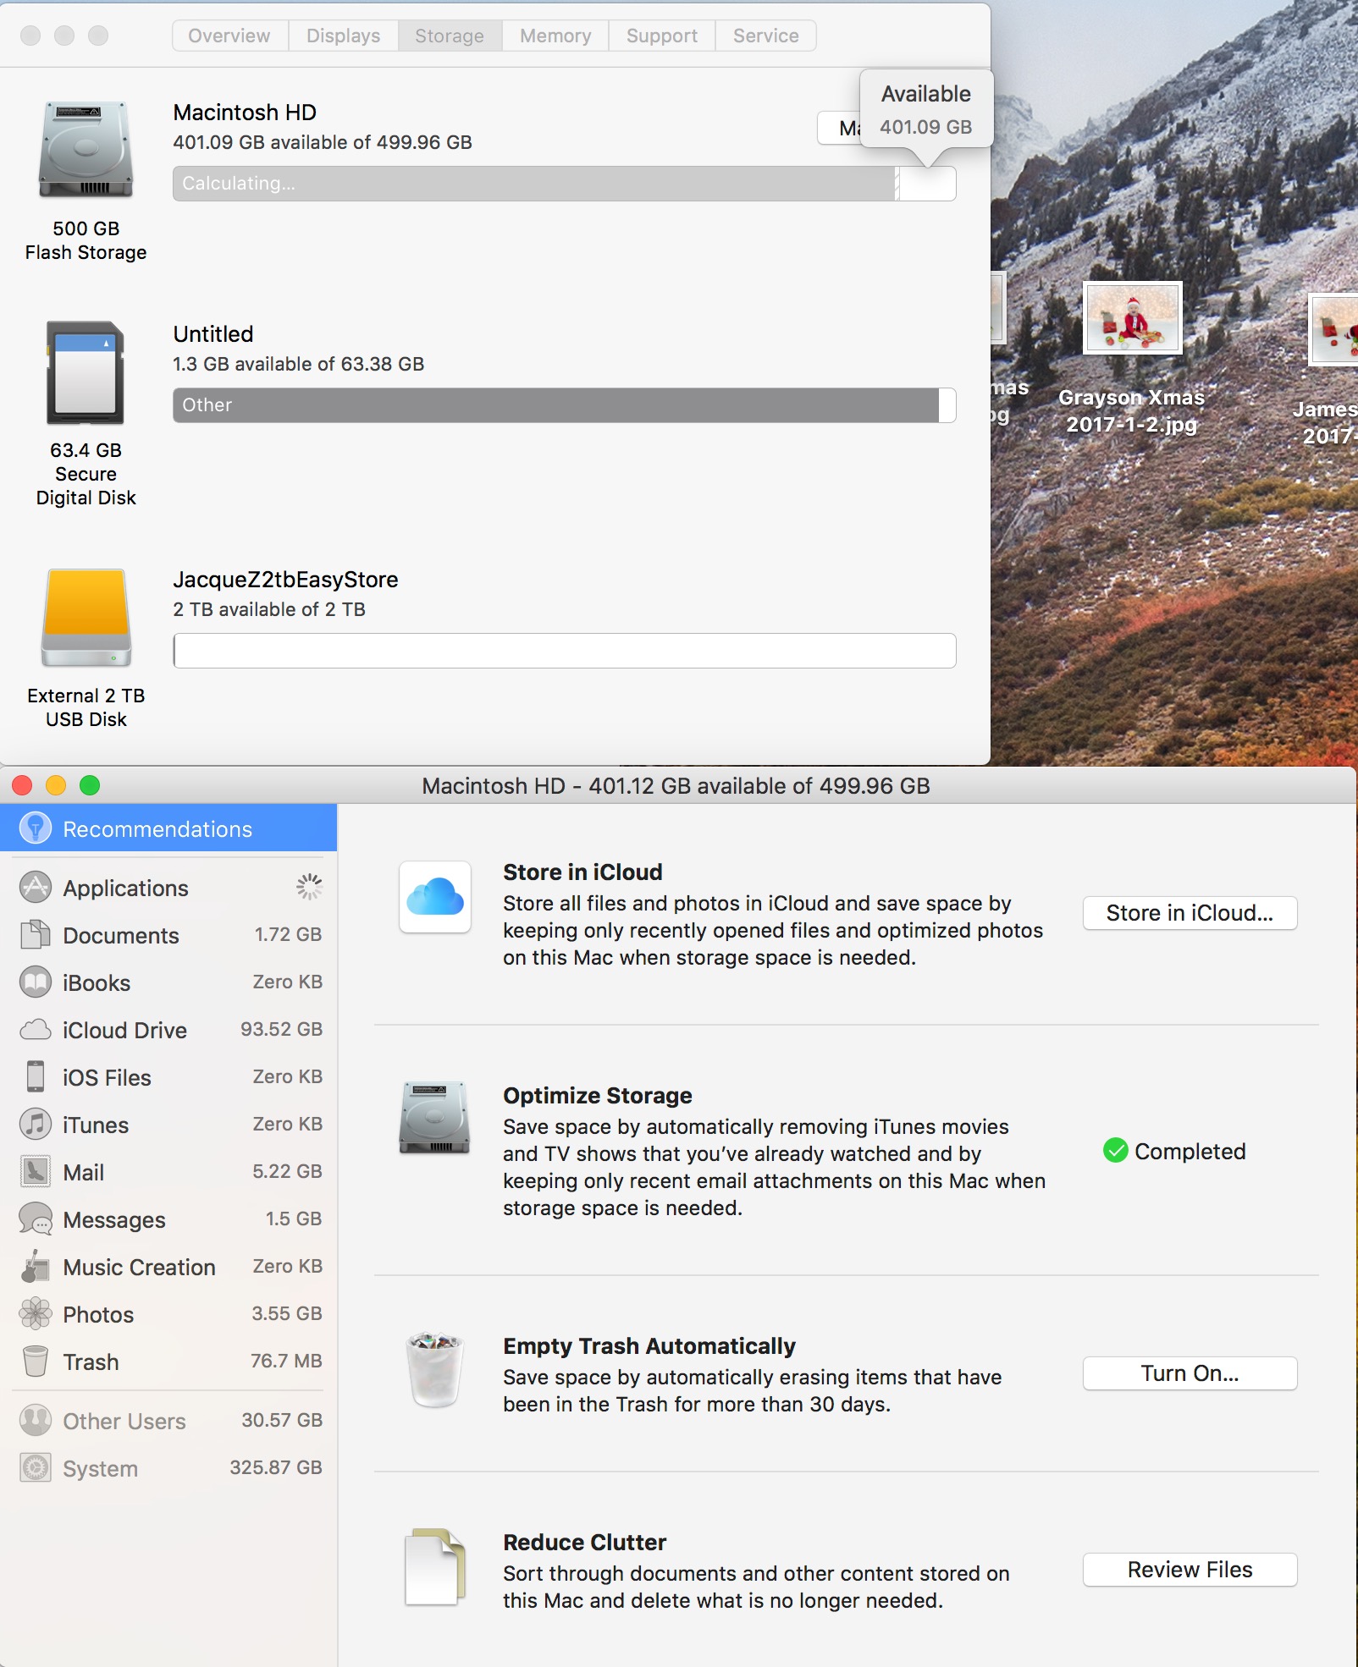The height and width of the screenshot is (1667, 1358).
Task: Click Turn On... for Empty Trash
Action: 1190,1373
